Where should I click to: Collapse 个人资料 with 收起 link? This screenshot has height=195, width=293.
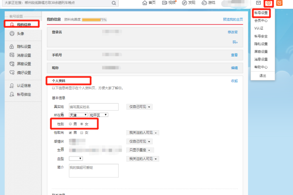coord(234,81)
